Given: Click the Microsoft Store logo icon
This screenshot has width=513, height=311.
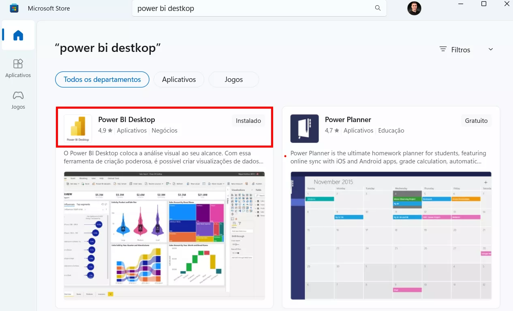Looking at the screenshot, I should pos(14,8).
